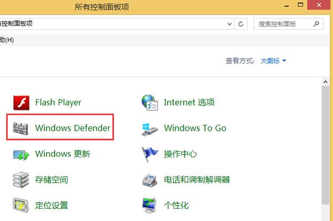The image size is (333, 221).
Task: Maximize the 所有控制面板项 window
Action: point(300,5)
